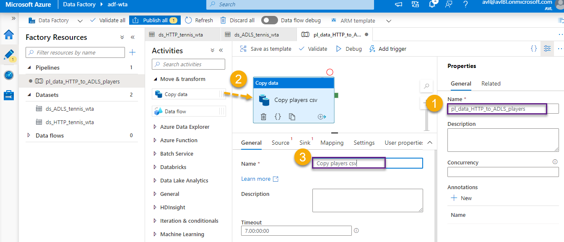
Task: Open the ds_ADLS_tennis_wta editor tab
Action: [256, 35]
